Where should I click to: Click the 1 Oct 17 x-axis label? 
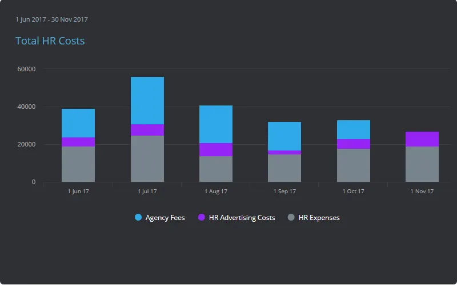point(353,192)
